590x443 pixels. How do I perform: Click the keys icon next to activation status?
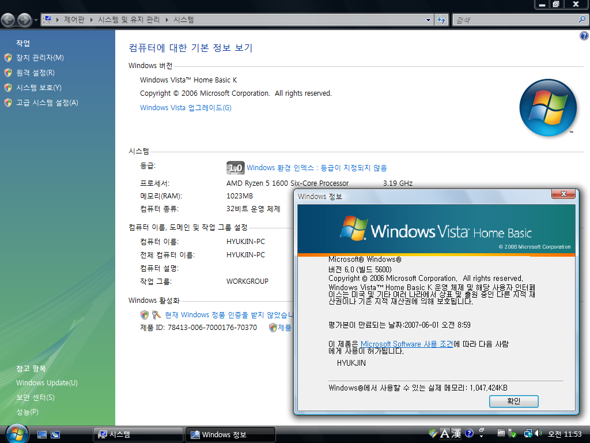pyautogui.click(x=156, y=314)
